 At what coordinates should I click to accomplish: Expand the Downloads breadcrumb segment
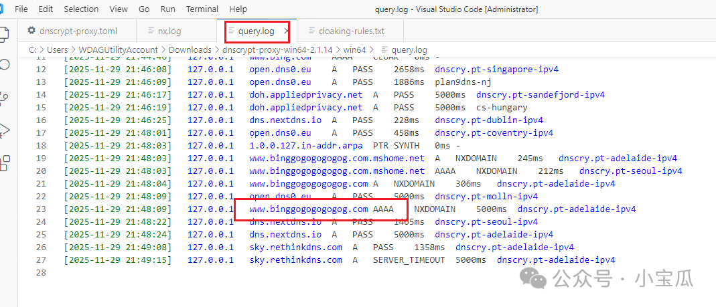click(190, 49)
